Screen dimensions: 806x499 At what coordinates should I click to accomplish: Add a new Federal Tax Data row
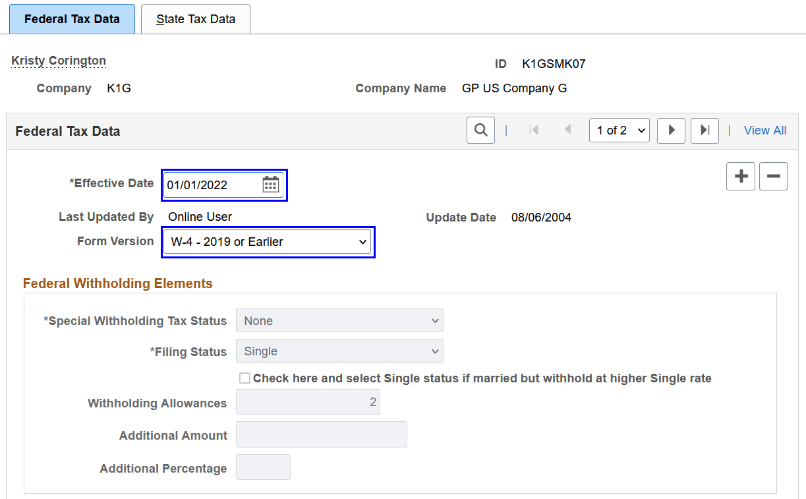point(740,176)
